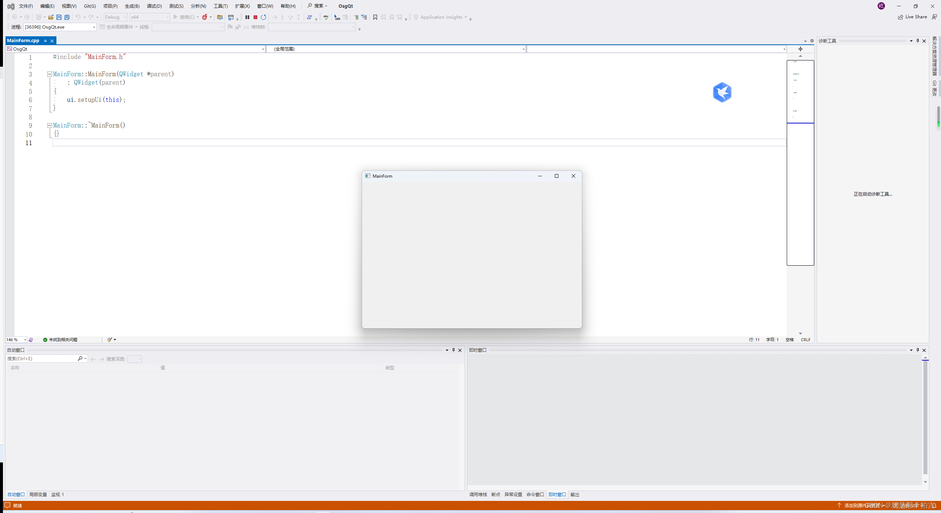Click the 搜索 button in title bar

(x=317, y=6)
